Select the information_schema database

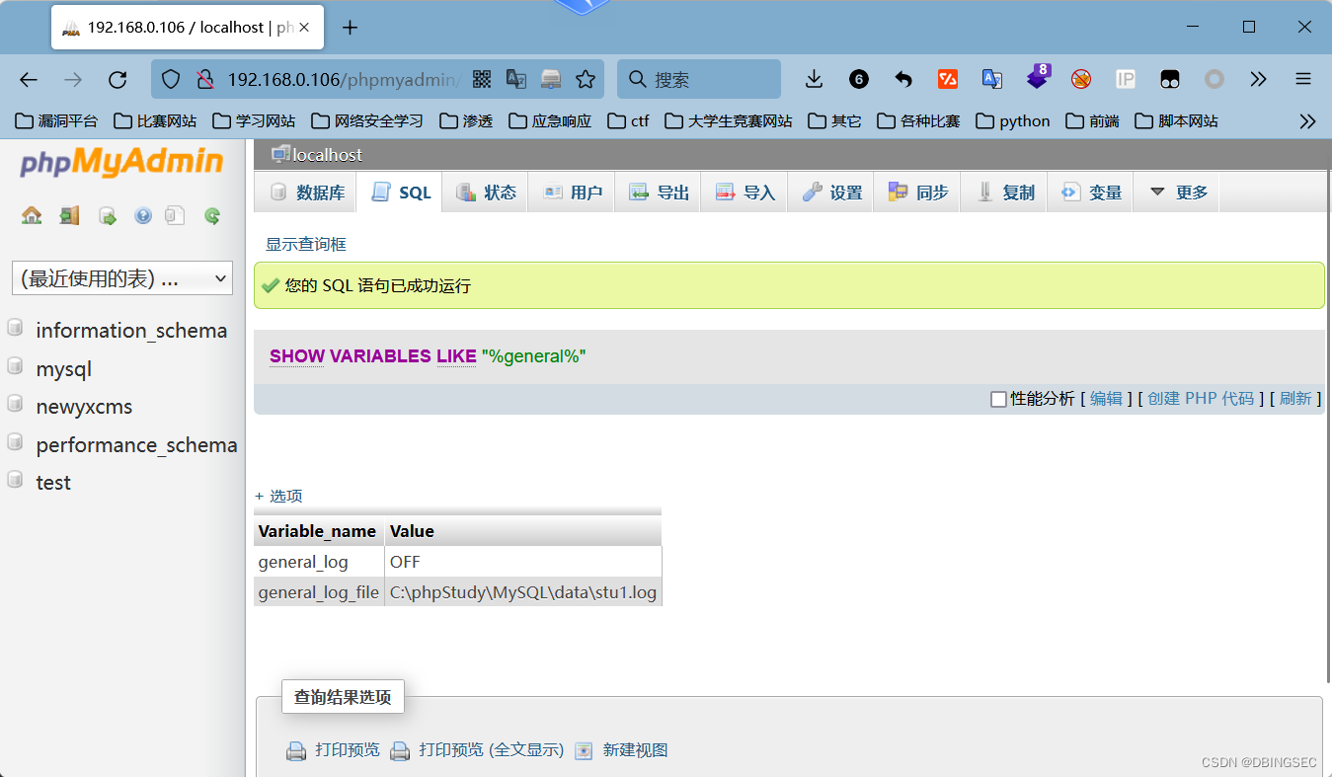(131, 330)
